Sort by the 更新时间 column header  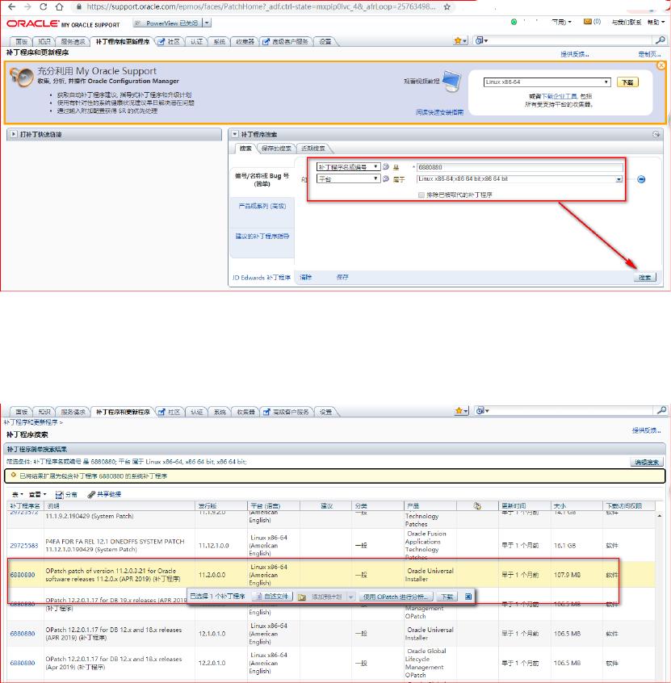coord(514,505)
